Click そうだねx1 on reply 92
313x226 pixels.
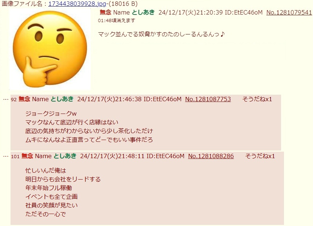tap(257, 99)
